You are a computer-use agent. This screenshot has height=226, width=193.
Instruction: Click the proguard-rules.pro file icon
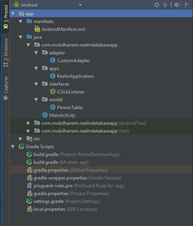pyautogui.click(x=29, y=185)
